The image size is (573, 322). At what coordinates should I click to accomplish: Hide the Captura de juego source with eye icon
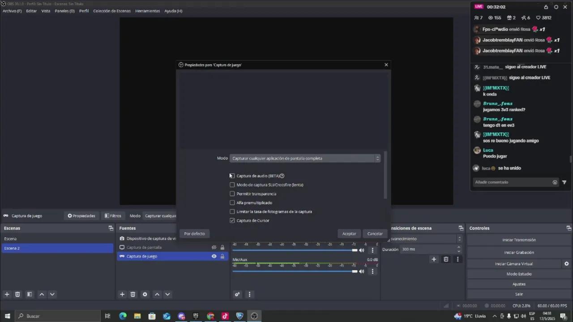pos(214,256)
